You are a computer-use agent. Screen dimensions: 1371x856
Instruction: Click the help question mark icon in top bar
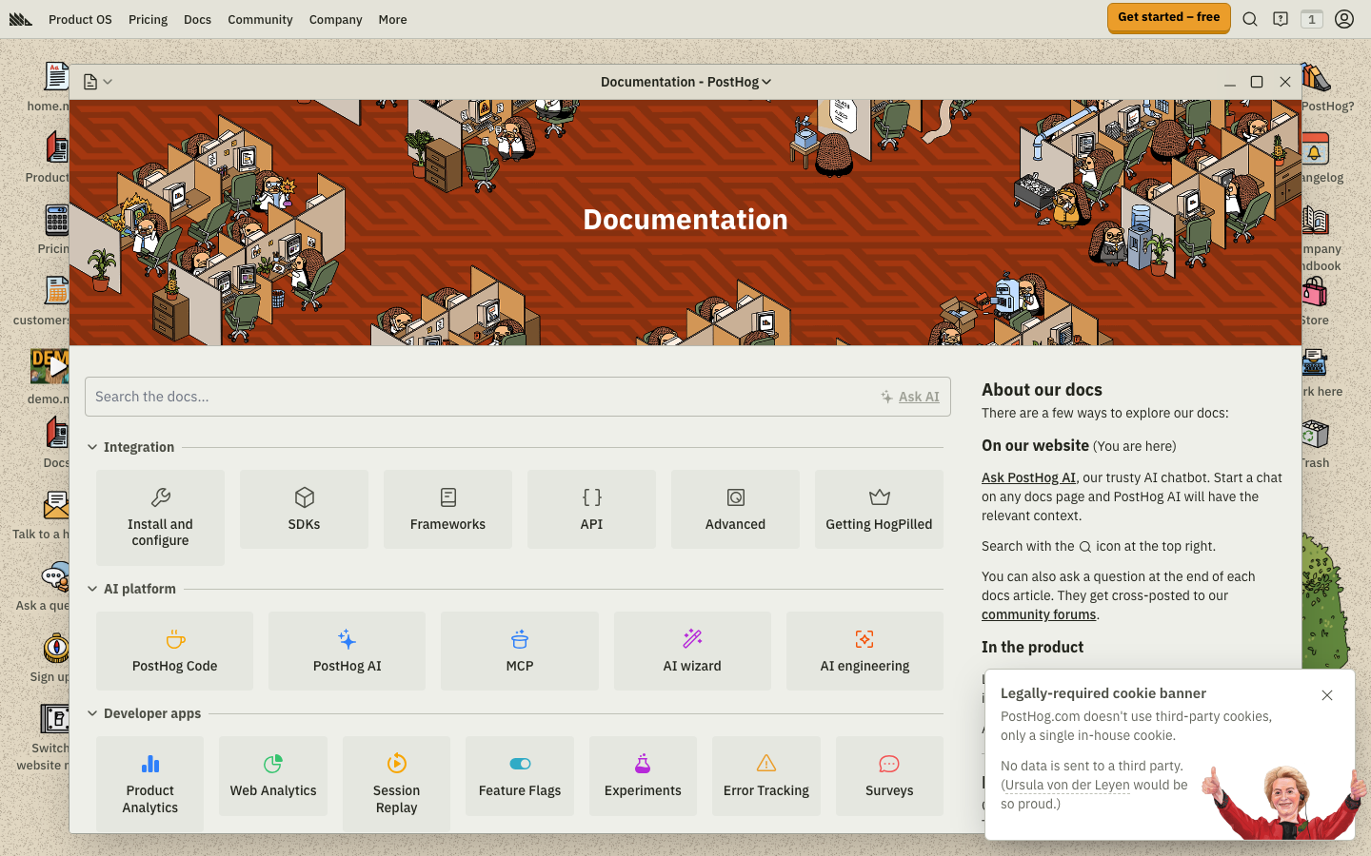pyautogui.click(x=1281, y=19)
